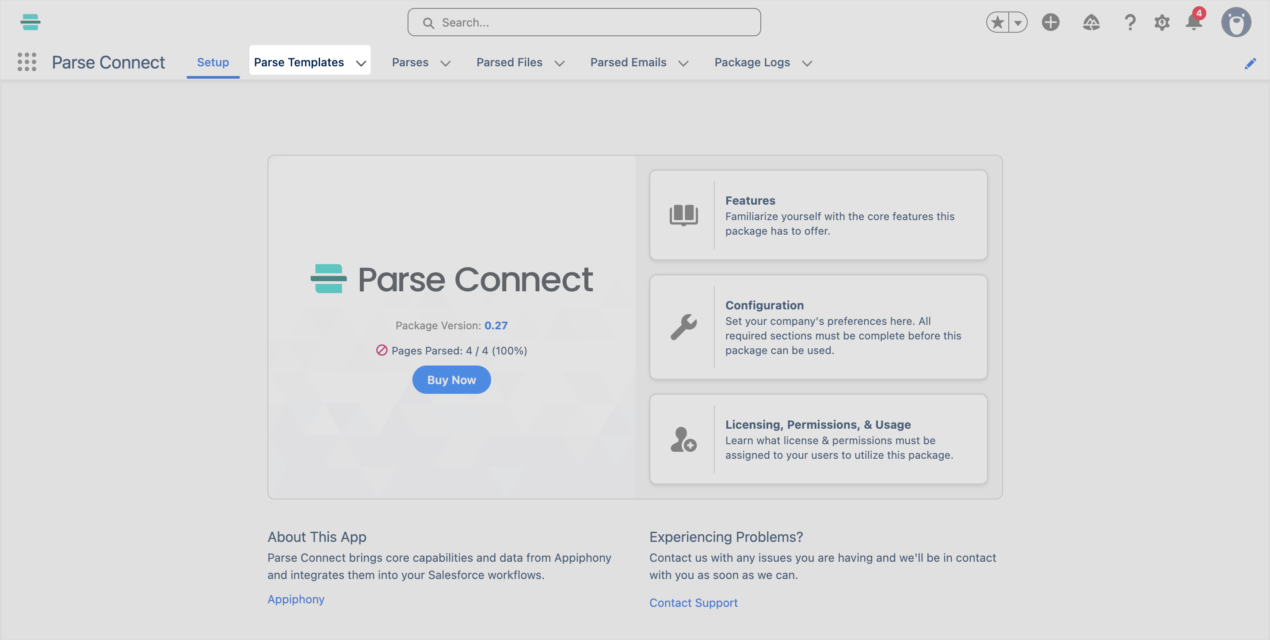Focus the Search input field
The height and width of the screenshot is (640, 1270).
pos(584,22)
